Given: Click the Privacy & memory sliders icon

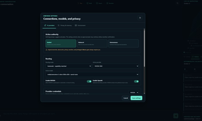Looking at the screenshot, I should (x=58, y=25).
